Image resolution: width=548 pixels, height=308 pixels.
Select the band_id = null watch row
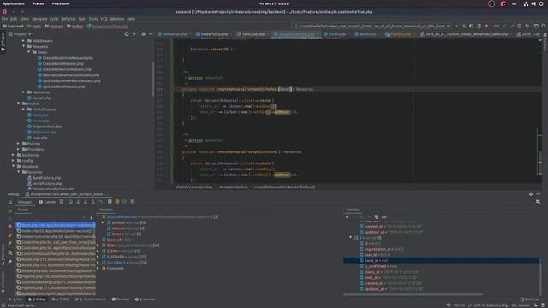click(x=442, y=260)
